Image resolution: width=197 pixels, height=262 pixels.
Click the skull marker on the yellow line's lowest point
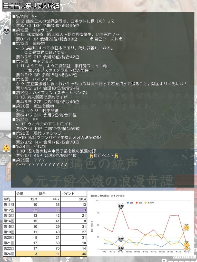coord(121,248)
